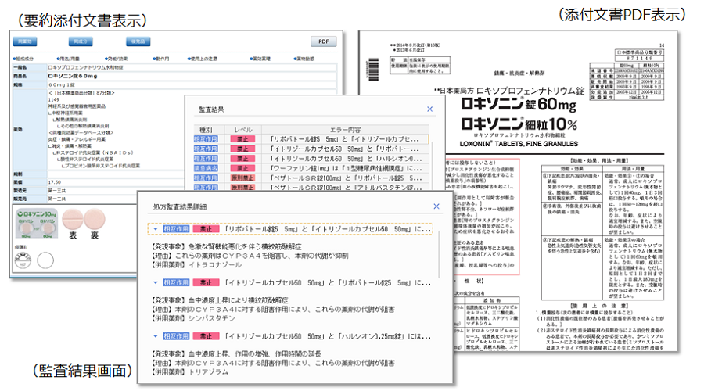Collapse the シンバスタチン interaction detail arrow

click(x=156, y=282)
